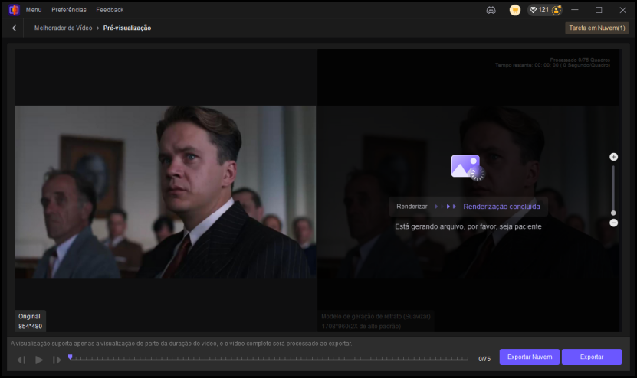Open the Feedback menu

click(x=110, y=10)
